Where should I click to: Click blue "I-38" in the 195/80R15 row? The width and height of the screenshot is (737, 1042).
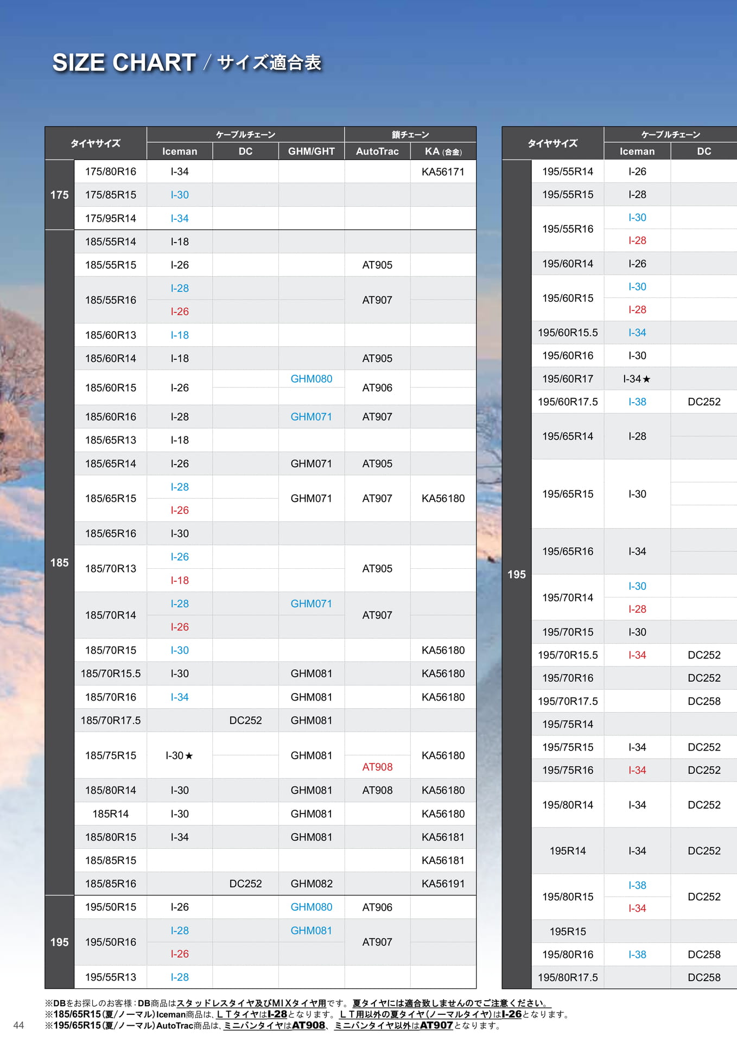[637, 885]
